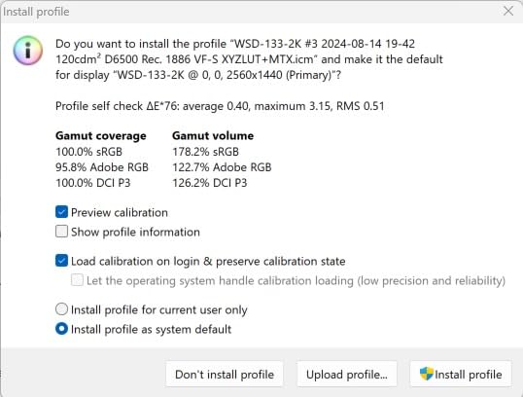
Task: Click the Gamut volume heading
Action: tap(213, 135)
